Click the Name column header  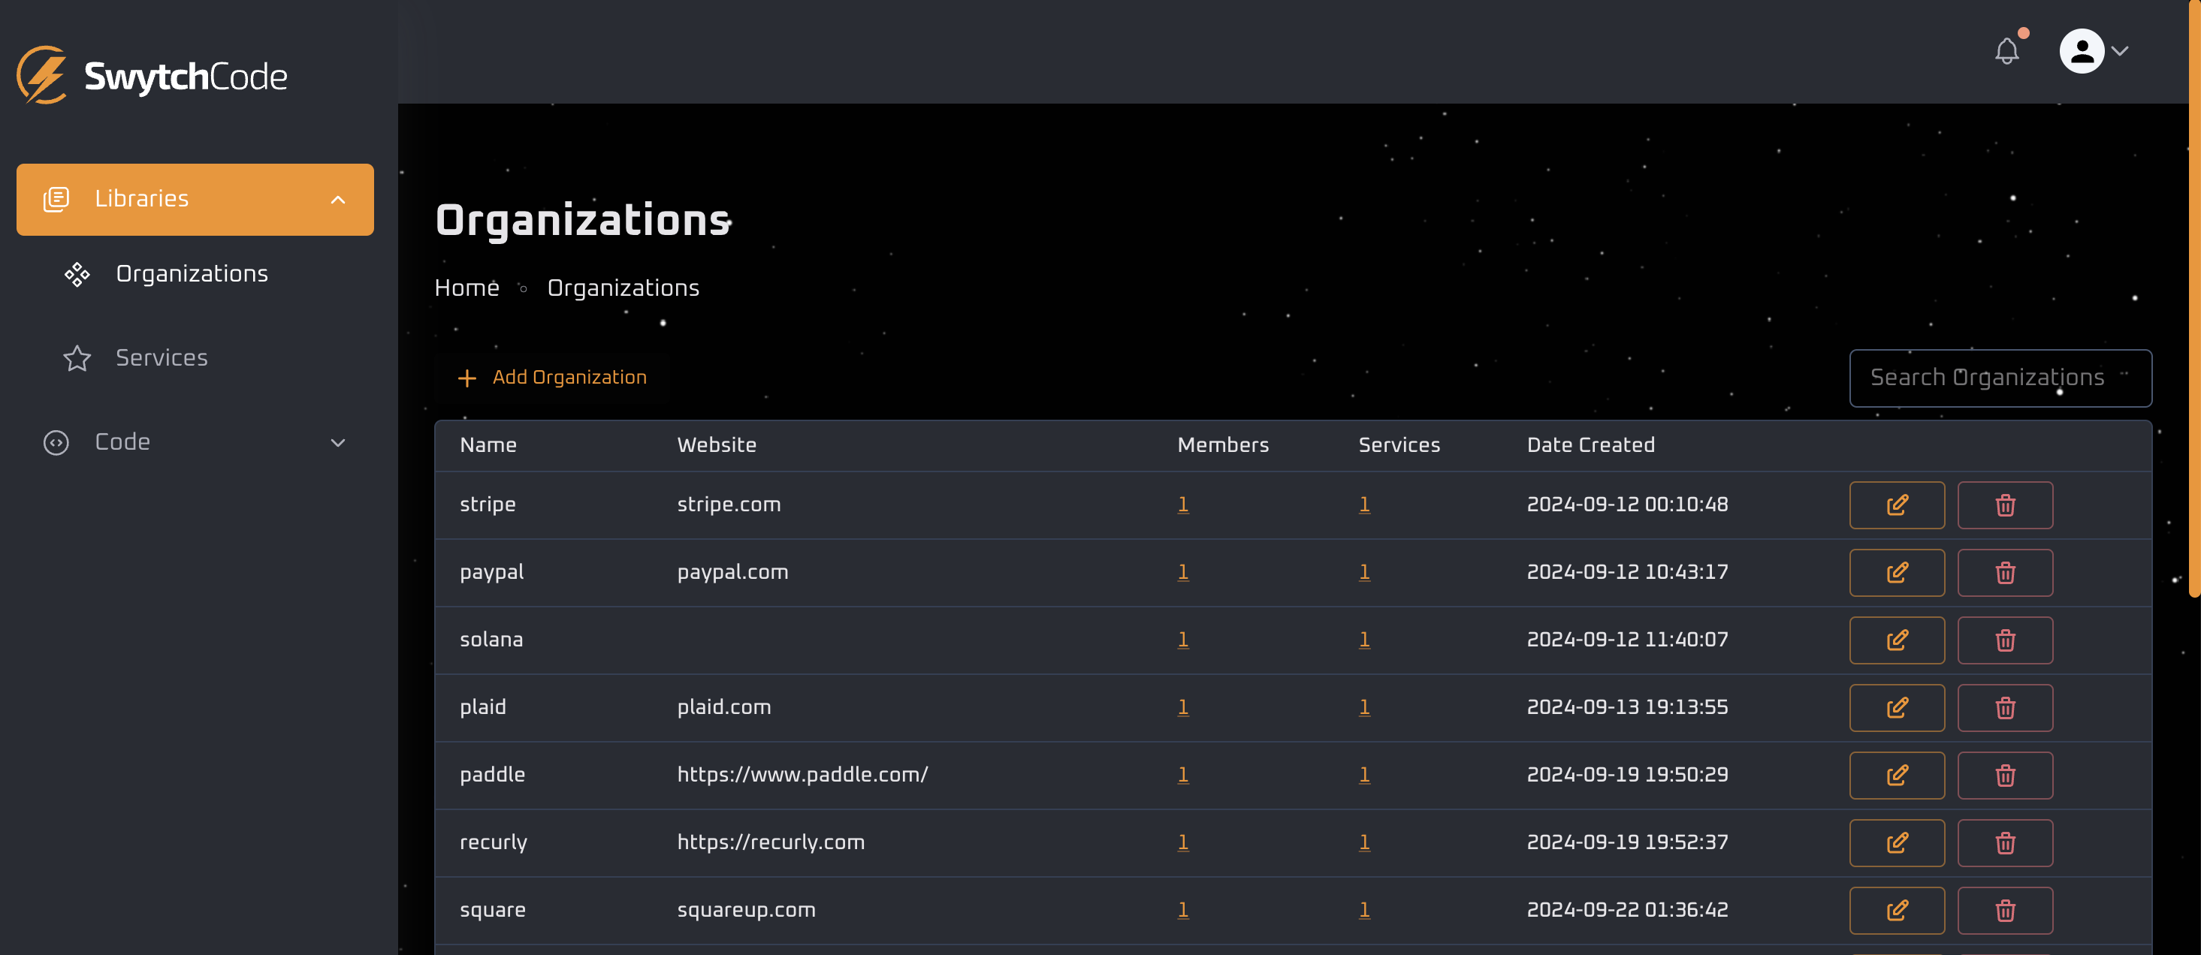pos(488,445)
